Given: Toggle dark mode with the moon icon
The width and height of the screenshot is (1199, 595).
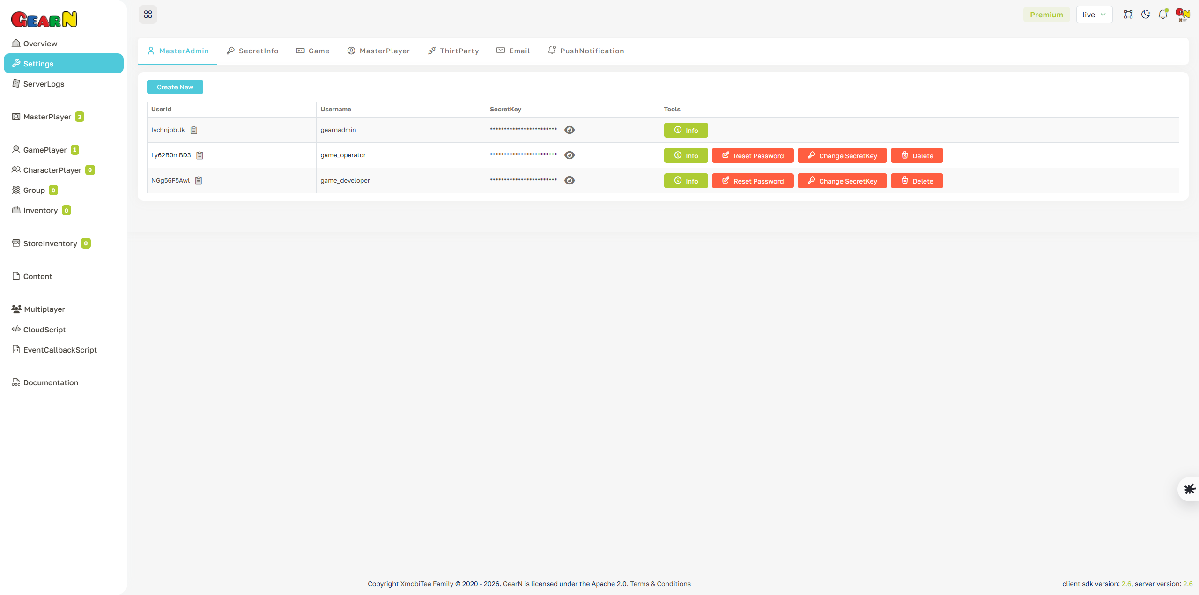Looking at the screenshot, I should (1145, 14).
